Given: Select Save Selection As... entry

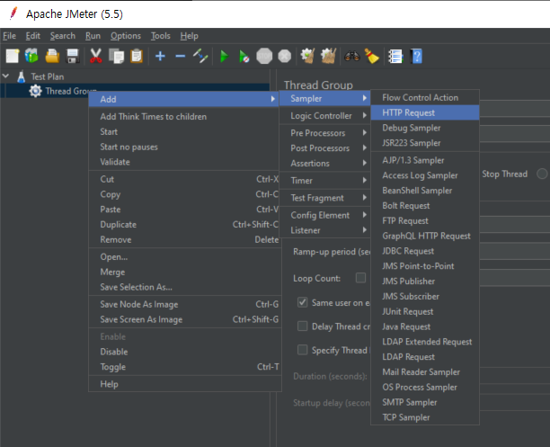Looking at the screenshot, I should point(185,287).
